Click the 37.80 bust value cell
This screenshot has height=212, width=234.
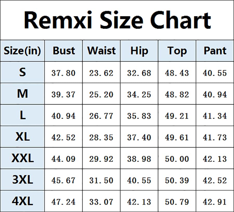[x=63, y=73]
